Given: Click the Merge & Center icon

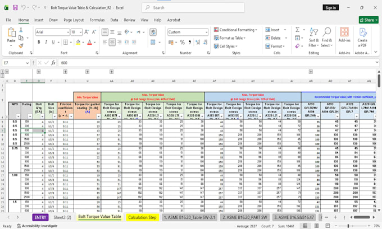Looking at the screenshot, I should (153, 42).
